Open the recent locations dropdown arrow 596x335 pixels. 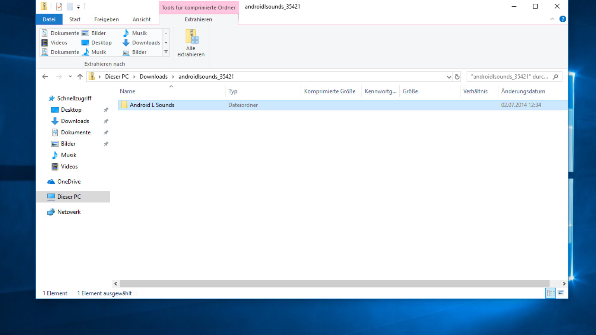pos(70,77)
